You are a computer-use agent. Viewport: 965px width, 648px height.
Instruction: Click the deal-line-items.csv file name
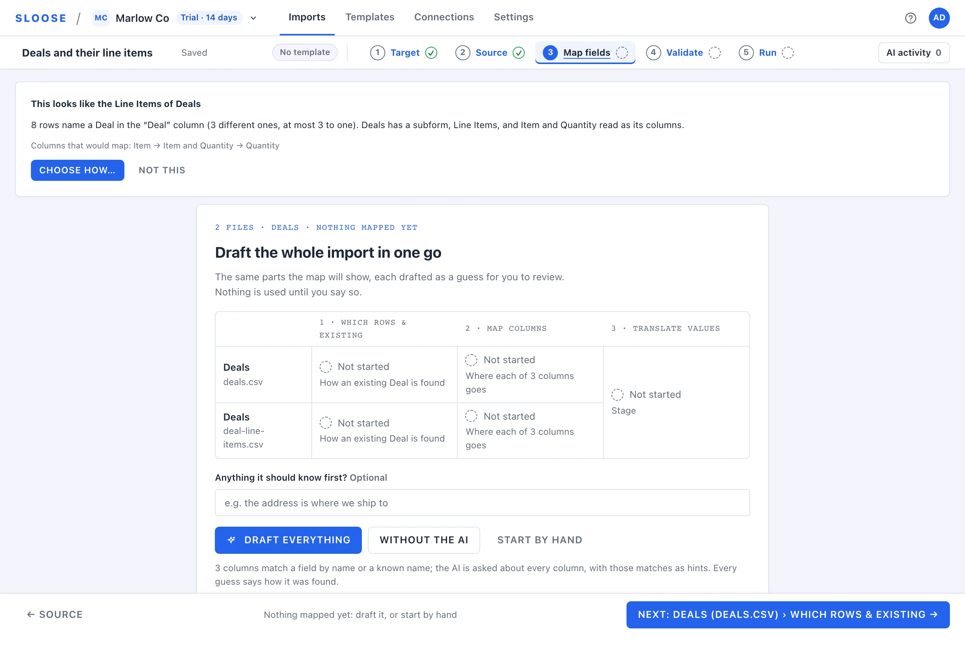(244, 438)
